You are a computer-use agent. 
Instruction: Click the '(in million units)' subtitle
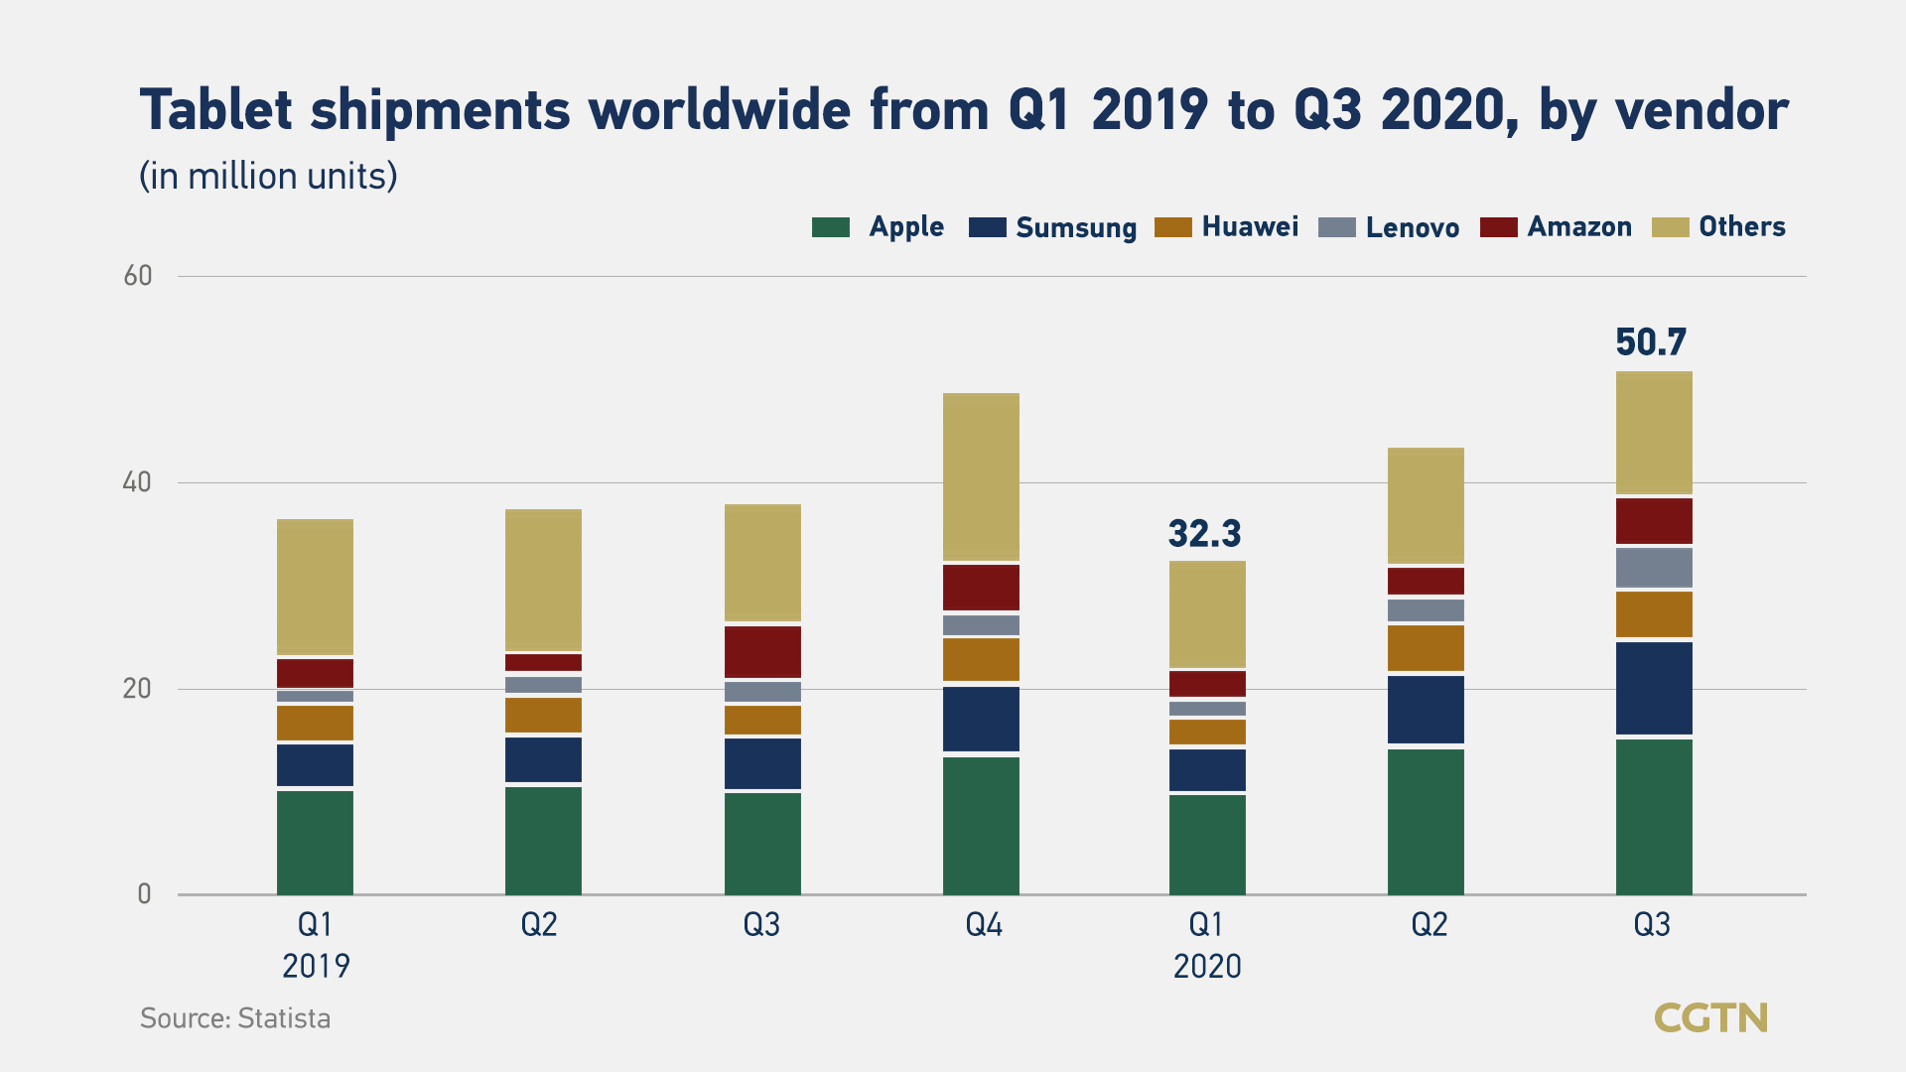click(268, 177)
